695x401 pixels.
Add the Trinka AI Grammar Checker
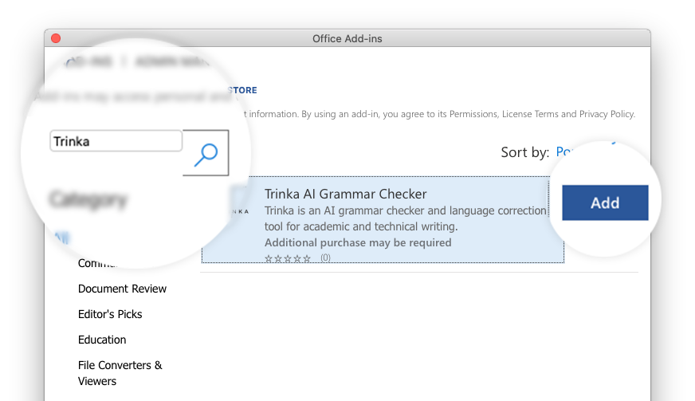pyautogui.click(x=605, y=202)
